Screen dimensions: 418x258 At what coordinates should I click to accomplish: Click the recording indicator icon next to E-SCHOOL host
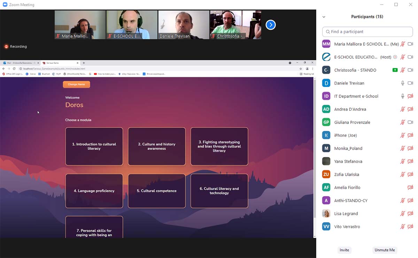pos(395,57)
